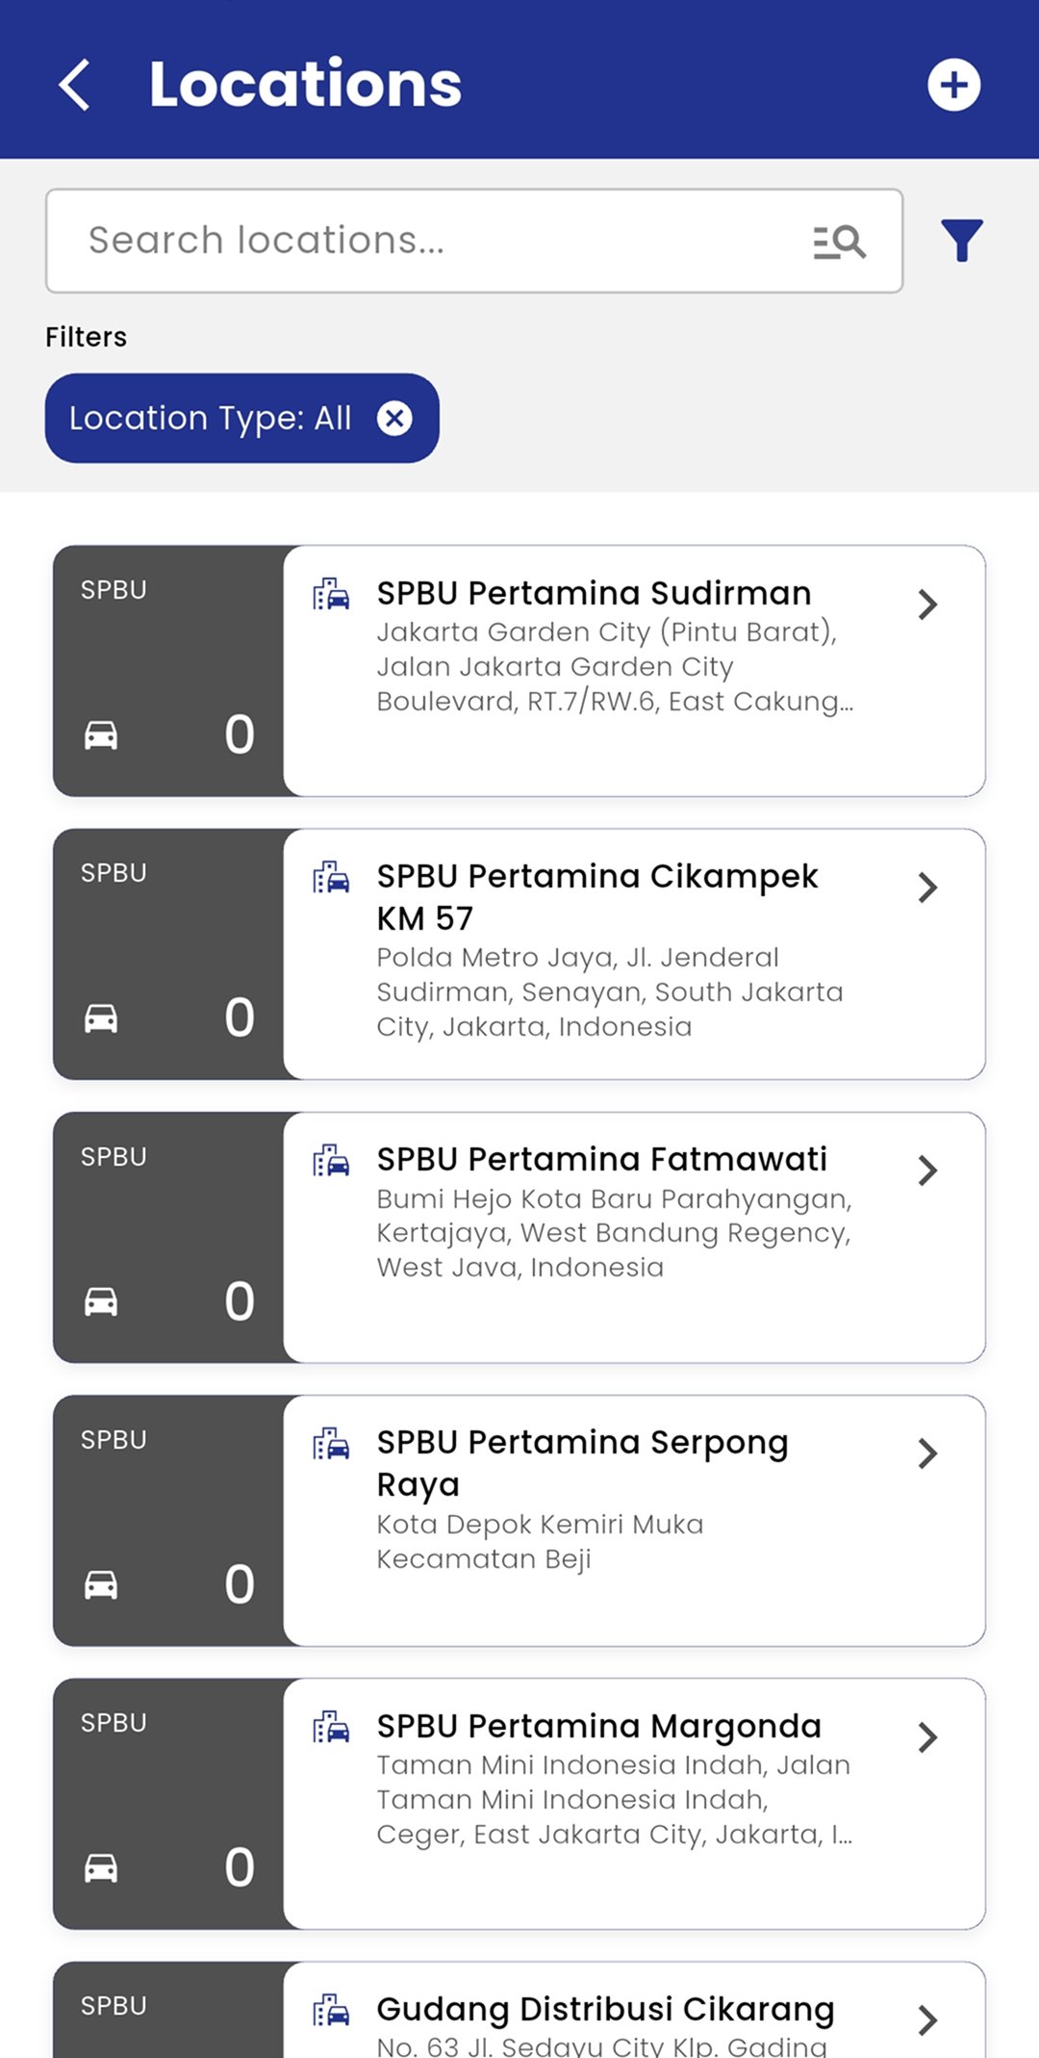
Task: Add a new location with plus icon
Action: click(953, 85)
